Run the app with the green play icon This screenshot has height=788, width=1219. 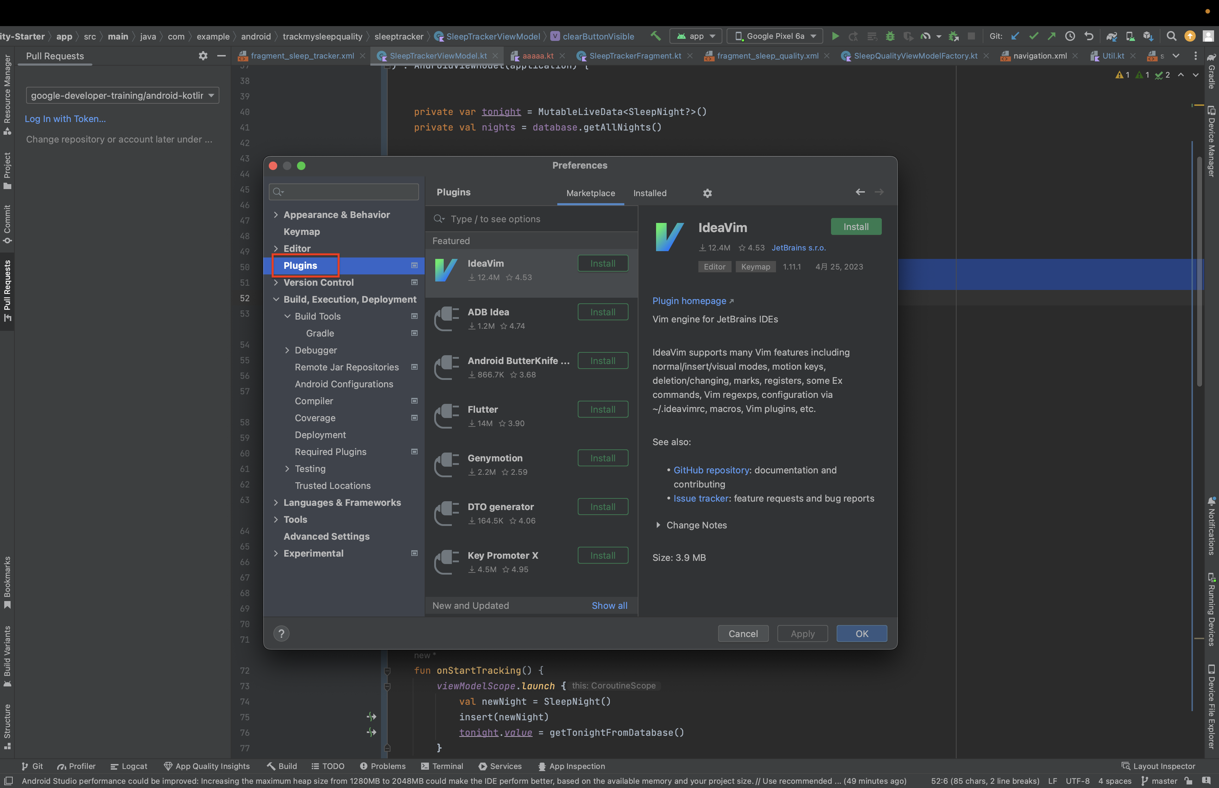pyautogui.click(x=835, y=36)
